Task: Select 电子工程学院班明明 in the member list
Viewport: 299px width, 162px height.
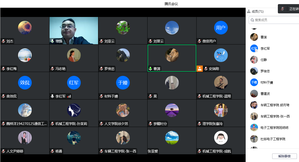Action: coord(274,128)
